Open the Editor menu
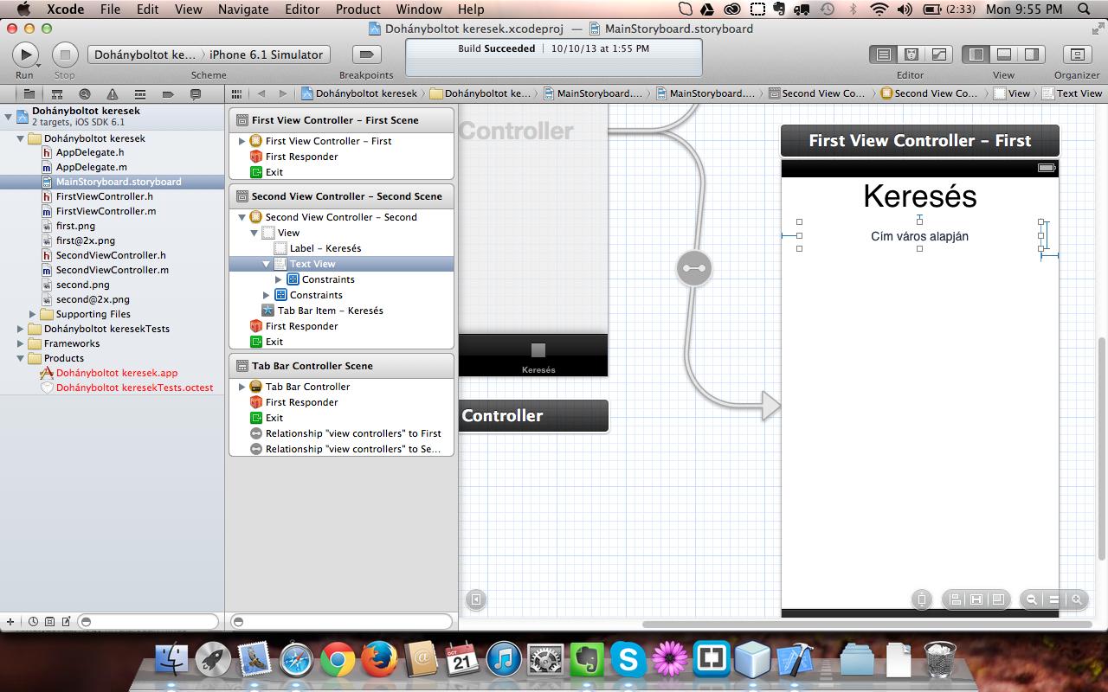Viewport: 1108px width, 692px height. tap(302, 10)
